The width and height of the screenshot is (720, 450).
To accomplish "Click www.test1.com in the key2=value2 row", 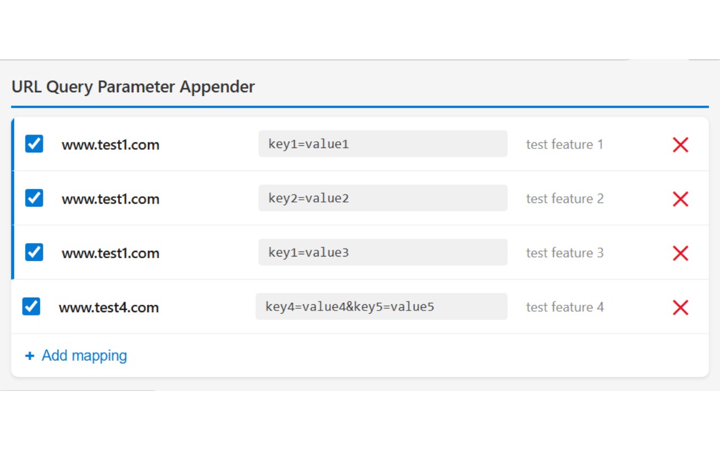I will click(110, 199).
